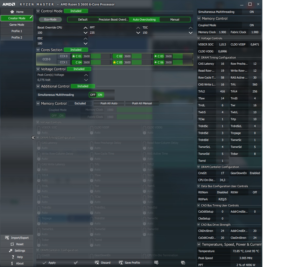The height and width of the screenshot is (267, 296).
Task: Decrease the PPT value
Action: click(138, 33)
